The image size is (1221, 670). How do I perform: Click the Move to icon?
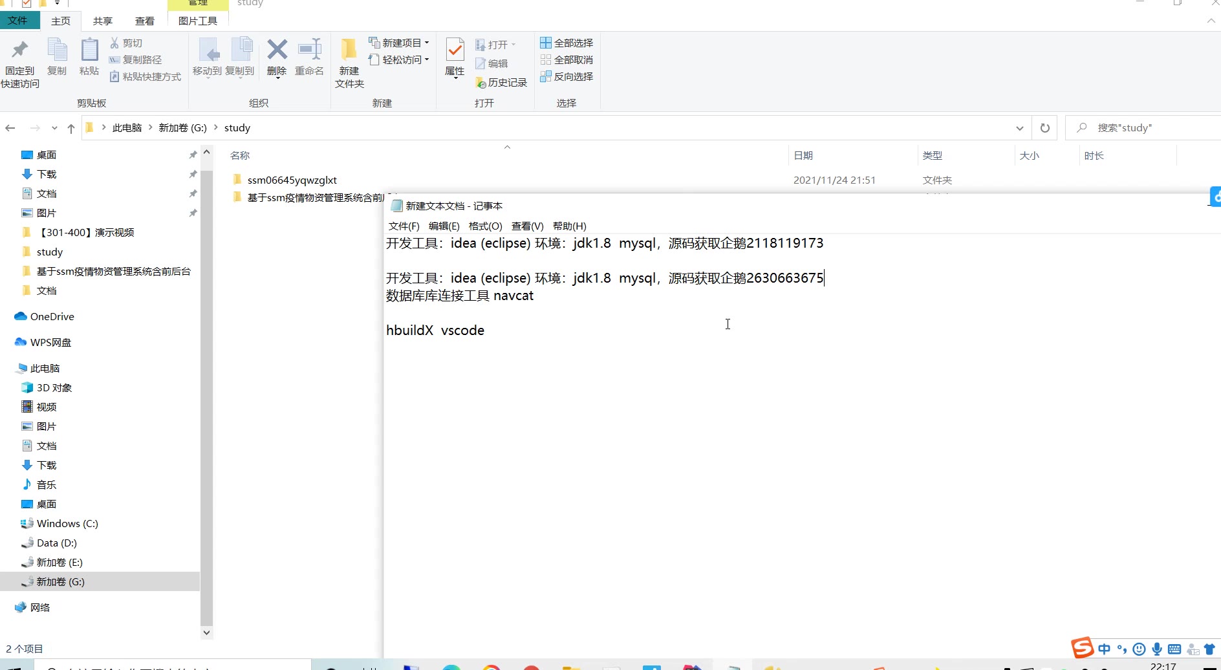pyautogui.click(x=207, y=57)
